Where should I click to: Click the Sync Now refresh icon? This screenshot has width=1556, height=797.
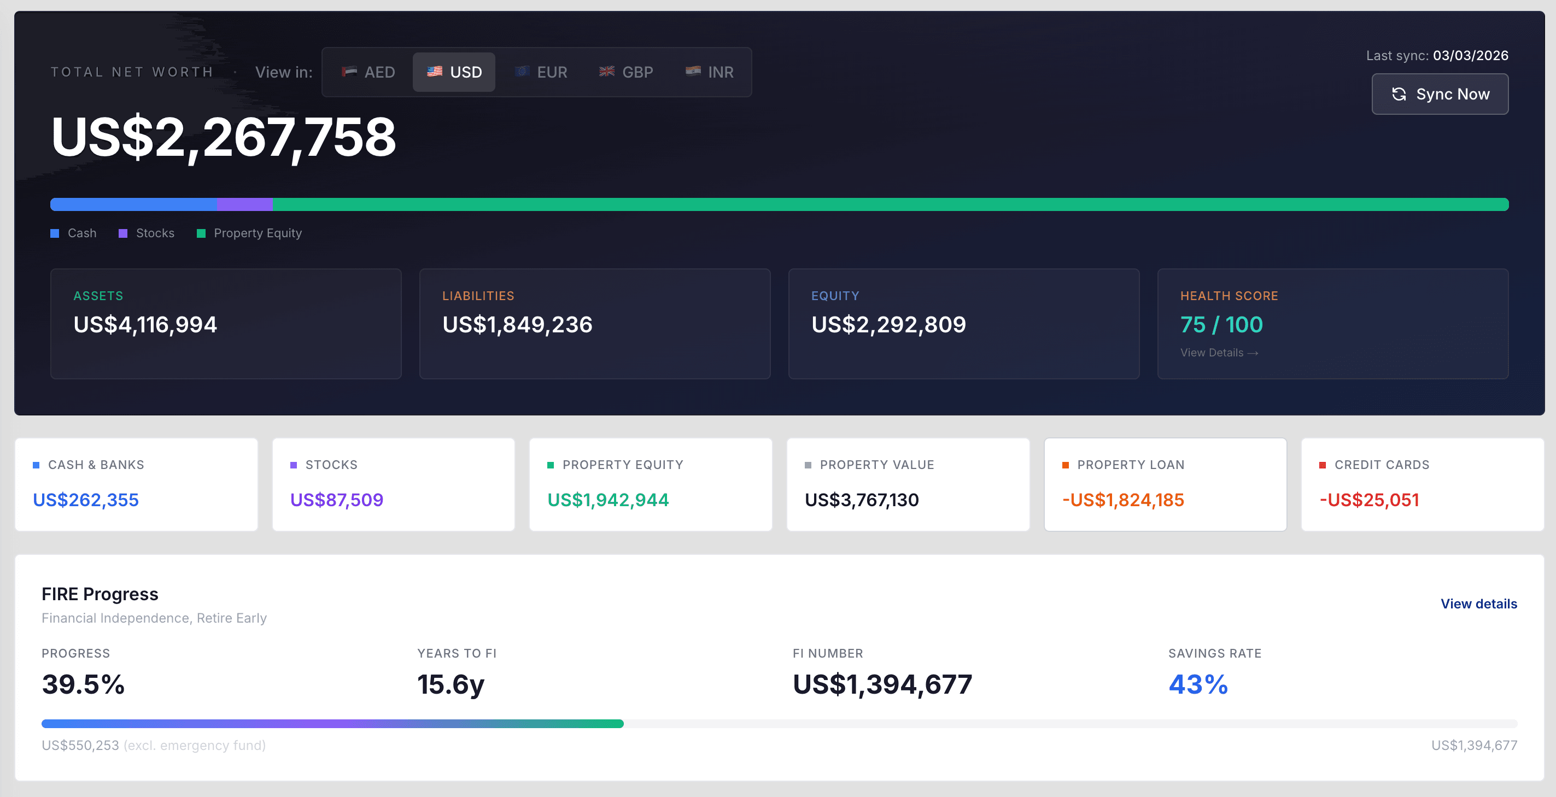pos(1399,94)
